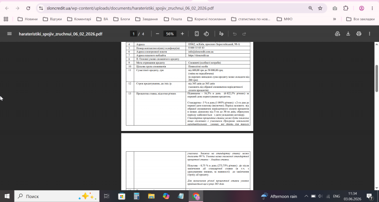Click the https://sloncredit.ua website link in table
Viewport: 379px width, 202px height.
click(198, 55)
